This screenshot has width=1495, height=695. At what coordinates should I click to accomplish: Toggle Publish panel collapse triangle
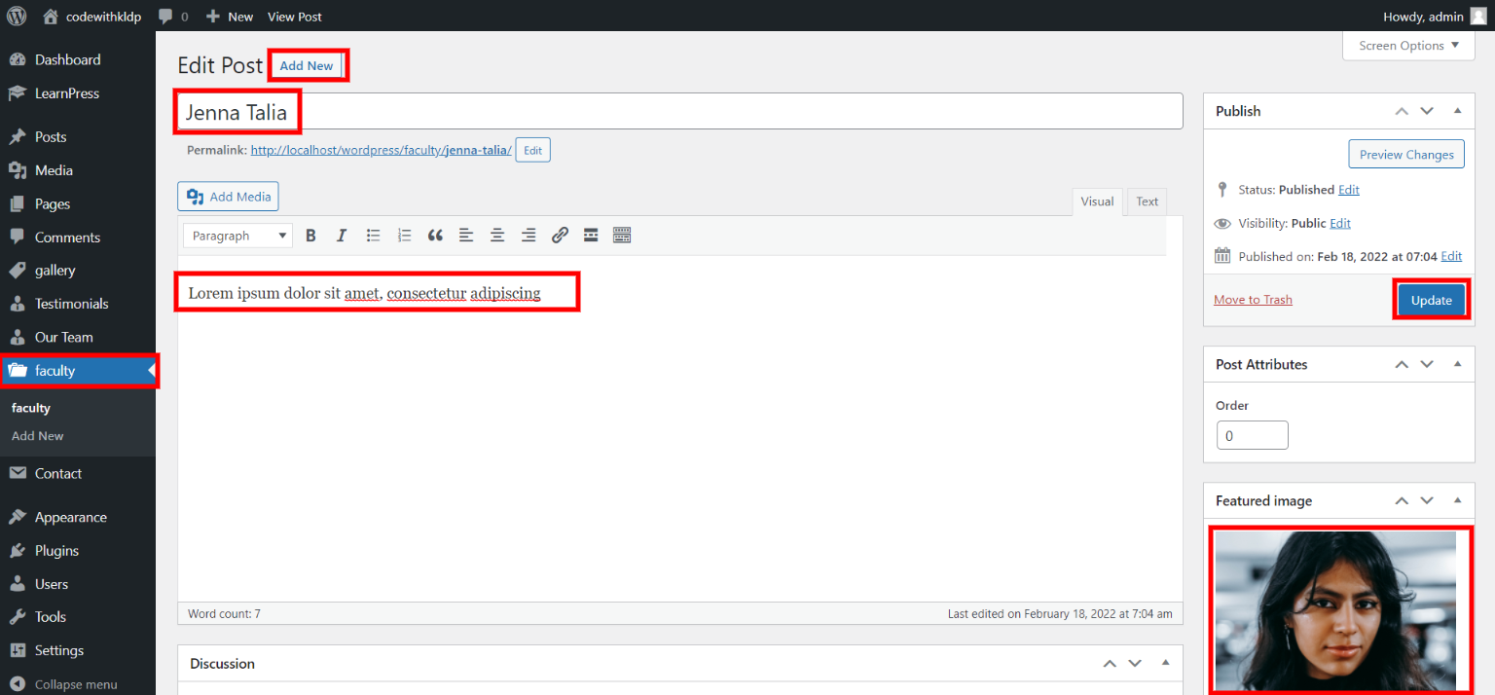[1457, 111]
